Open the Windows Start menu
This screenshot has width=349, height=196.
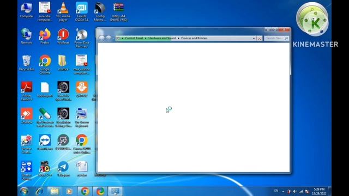(24, 191)
